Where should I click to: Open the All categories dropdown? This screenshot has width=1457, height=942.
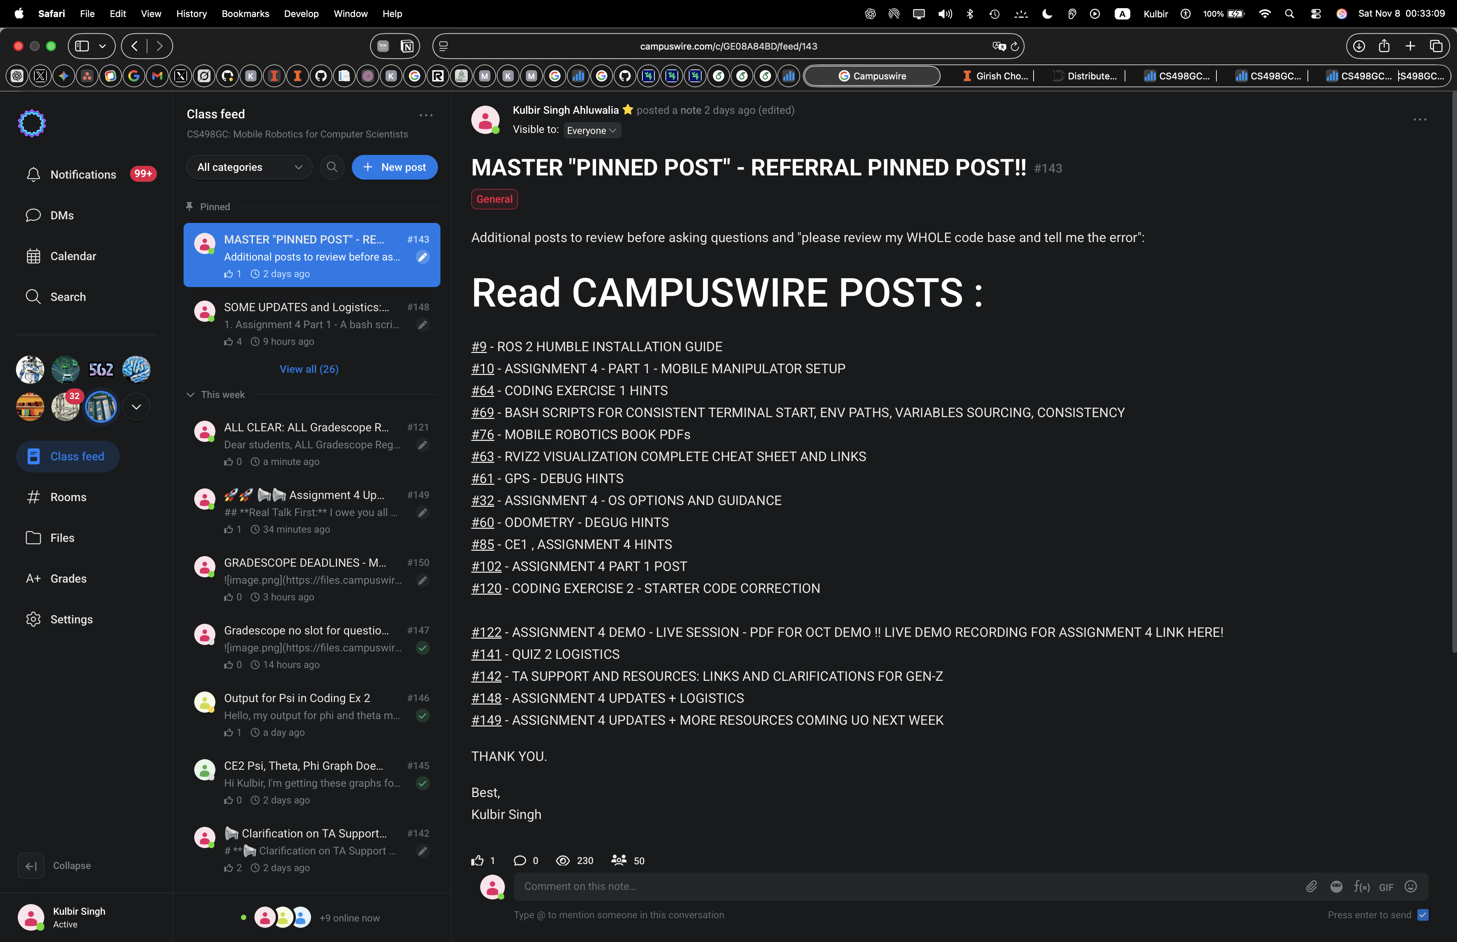249,167
